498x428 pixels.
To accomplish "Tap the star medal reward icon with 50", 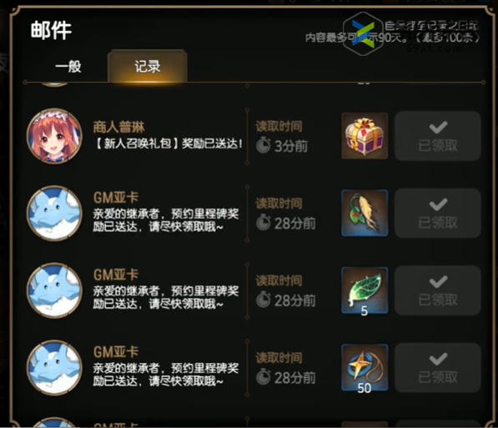I will click(365, 368).
